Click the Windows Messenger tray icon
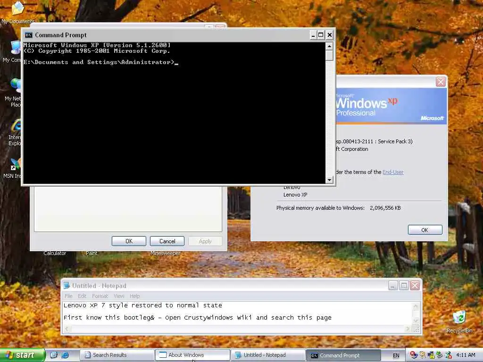483x362 pixels. 448,355
